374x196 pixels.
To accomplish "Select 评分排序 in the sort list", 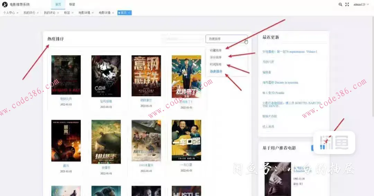I will (216, 57).
